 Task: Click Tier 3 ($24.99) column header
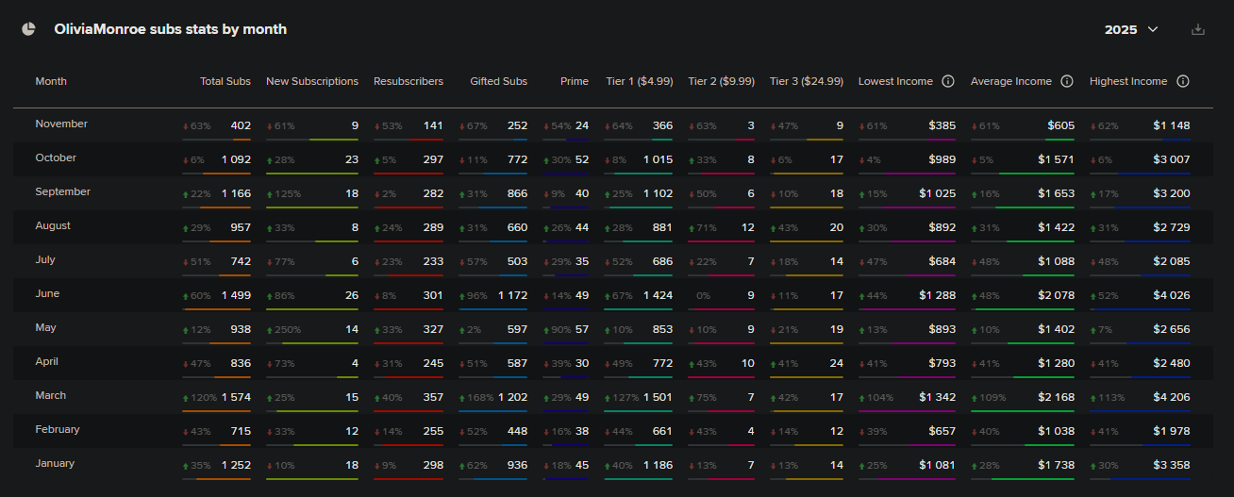click(807, 81)
